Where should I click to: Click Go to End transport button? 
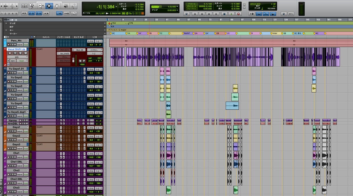(216, 14)
